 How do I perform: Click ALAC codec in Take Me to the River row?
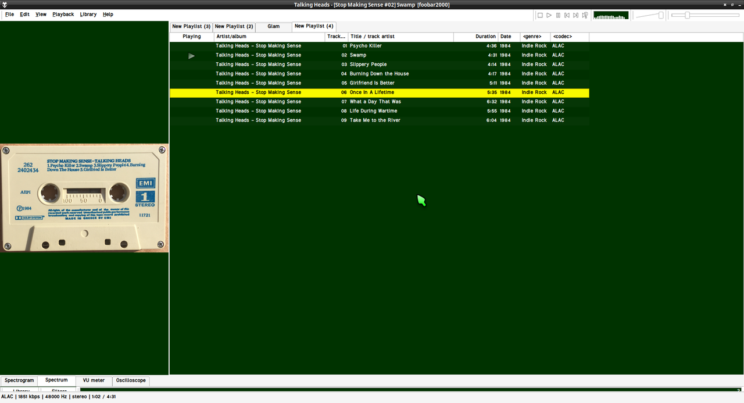[x=558, y=120]
